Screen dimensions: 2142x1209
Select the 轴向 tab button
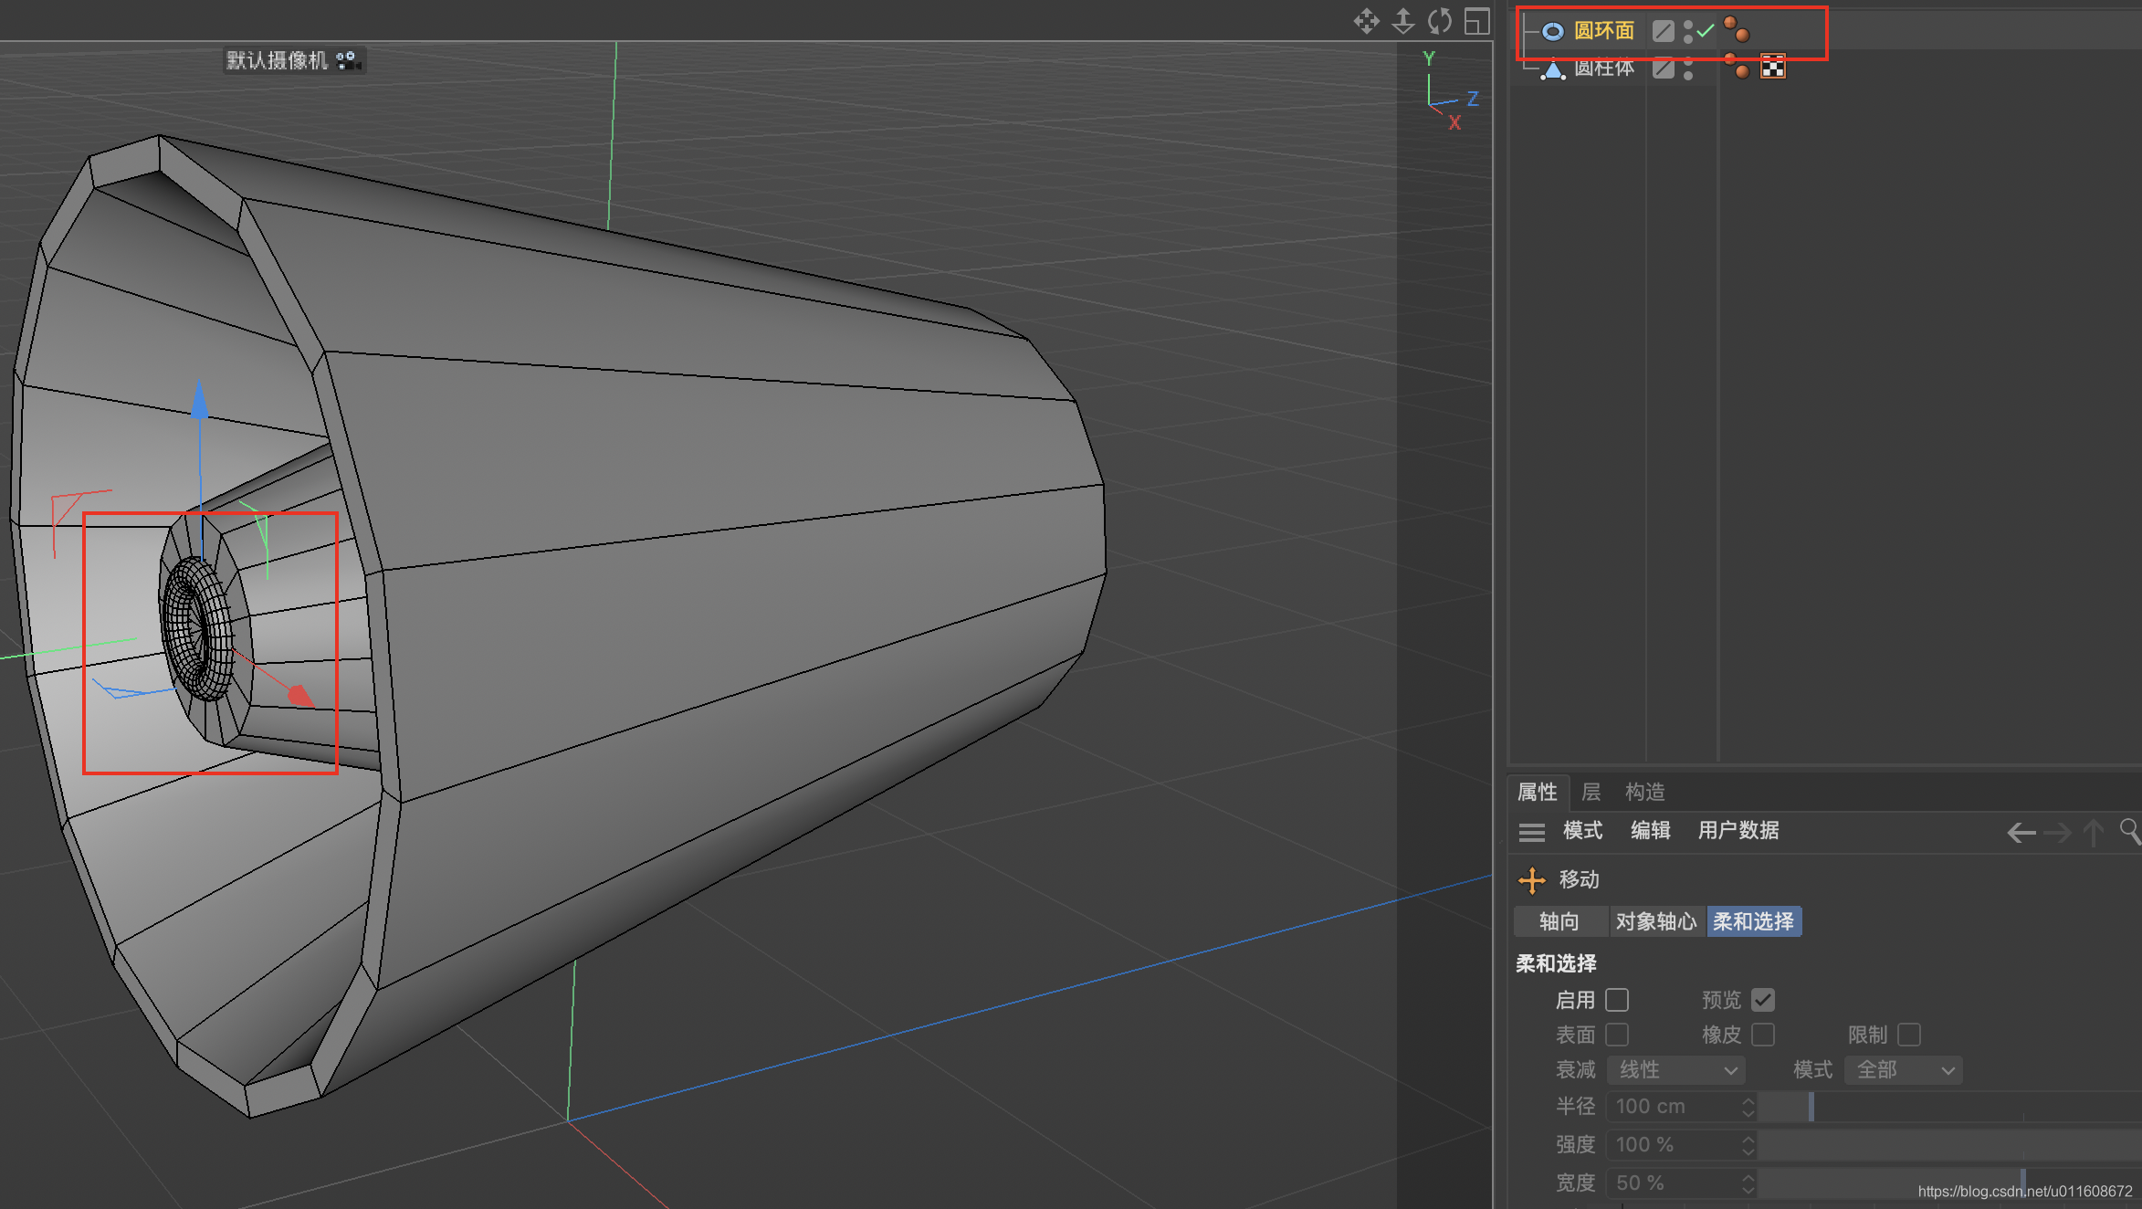(x=1559, y=921)
